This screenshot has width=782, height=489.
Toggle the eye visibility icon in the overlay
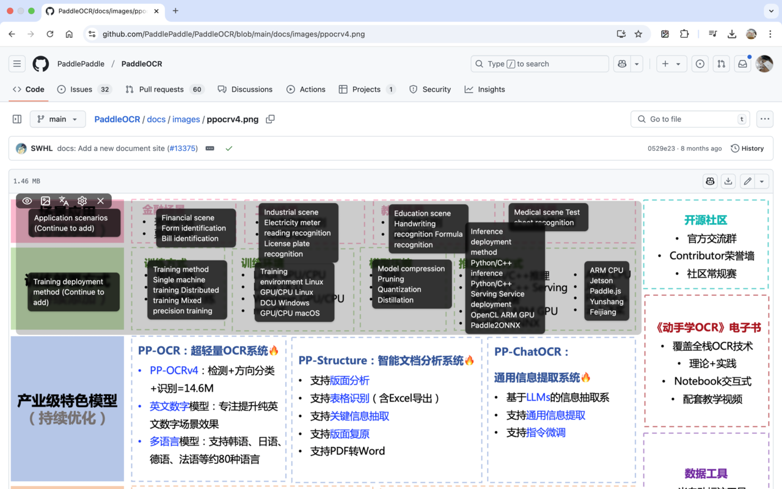coord(27,200)
